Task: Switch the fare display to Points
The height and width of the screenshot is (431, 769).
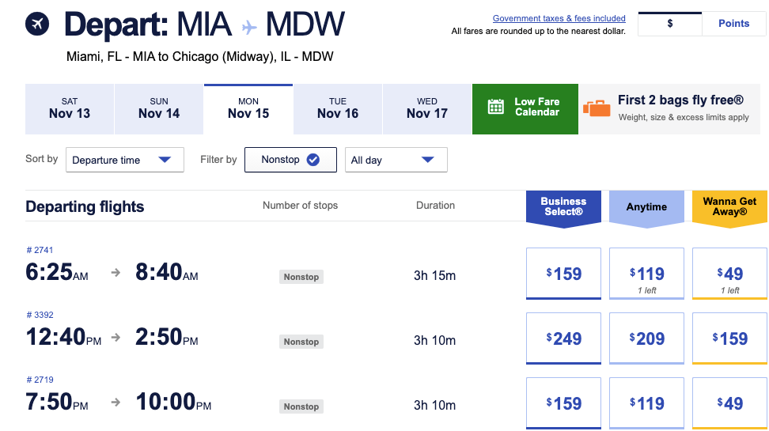Action: (x=733, y=24)
